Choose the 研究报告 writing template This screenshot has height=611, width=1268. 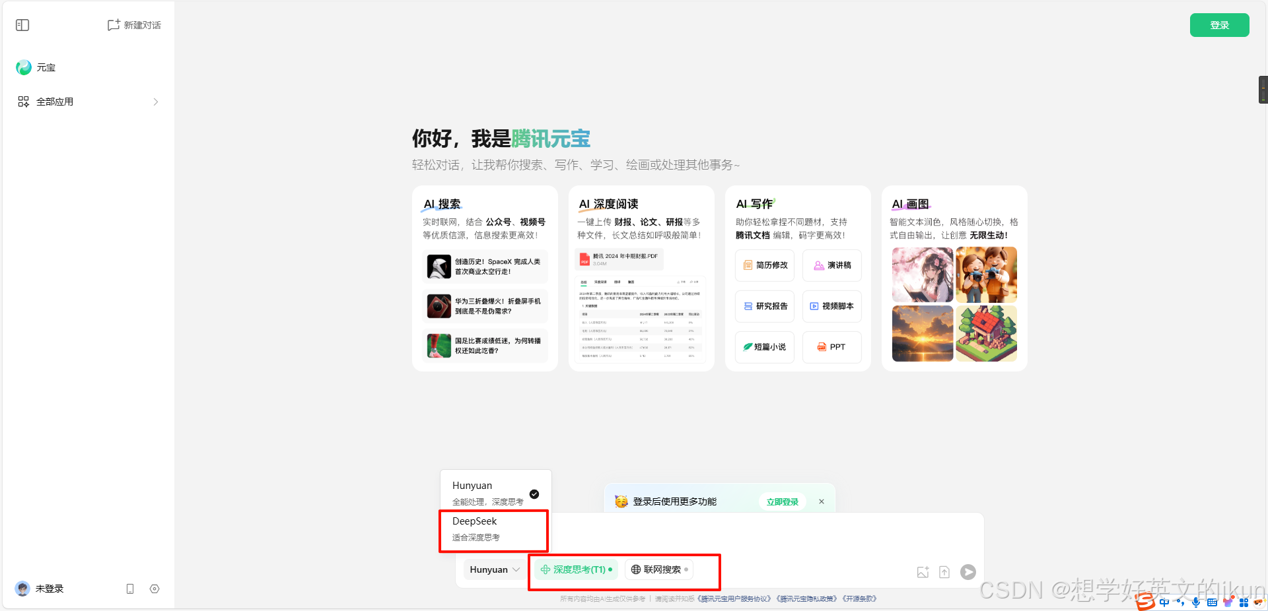tap(765, 306)
